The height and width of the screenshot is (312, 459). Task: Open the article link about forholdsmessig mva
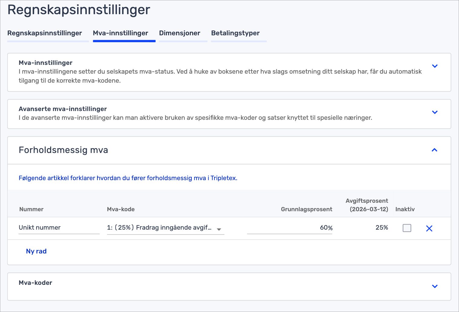[x=128, y=178]
